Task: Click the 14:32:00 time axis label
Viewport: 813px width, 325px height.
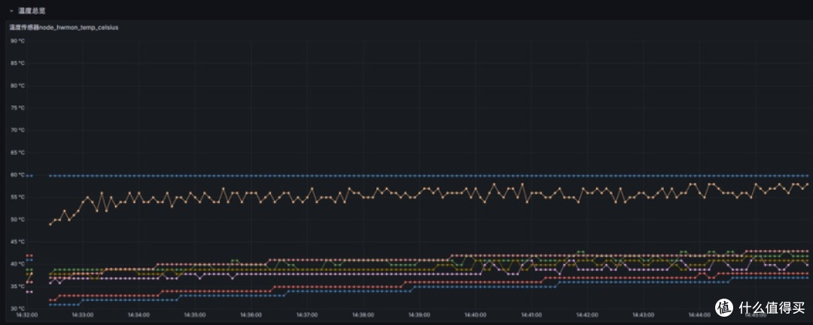Action: coord(26,314)
